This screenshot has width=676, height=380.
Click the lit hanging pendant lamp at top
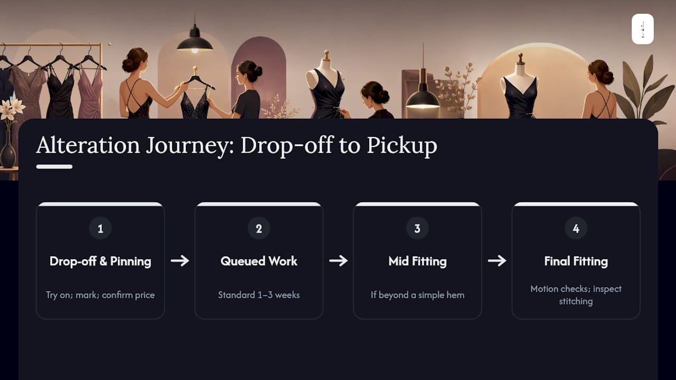[194, 41]
